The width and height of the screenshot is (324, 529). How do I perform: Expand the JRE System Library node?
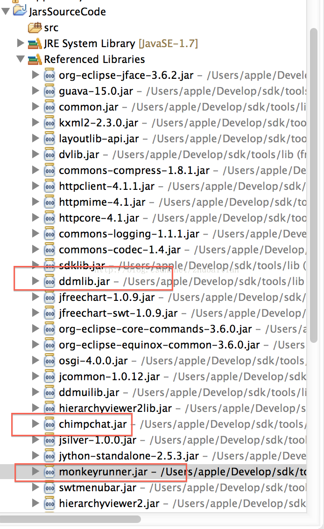click(x=21, y=43)
